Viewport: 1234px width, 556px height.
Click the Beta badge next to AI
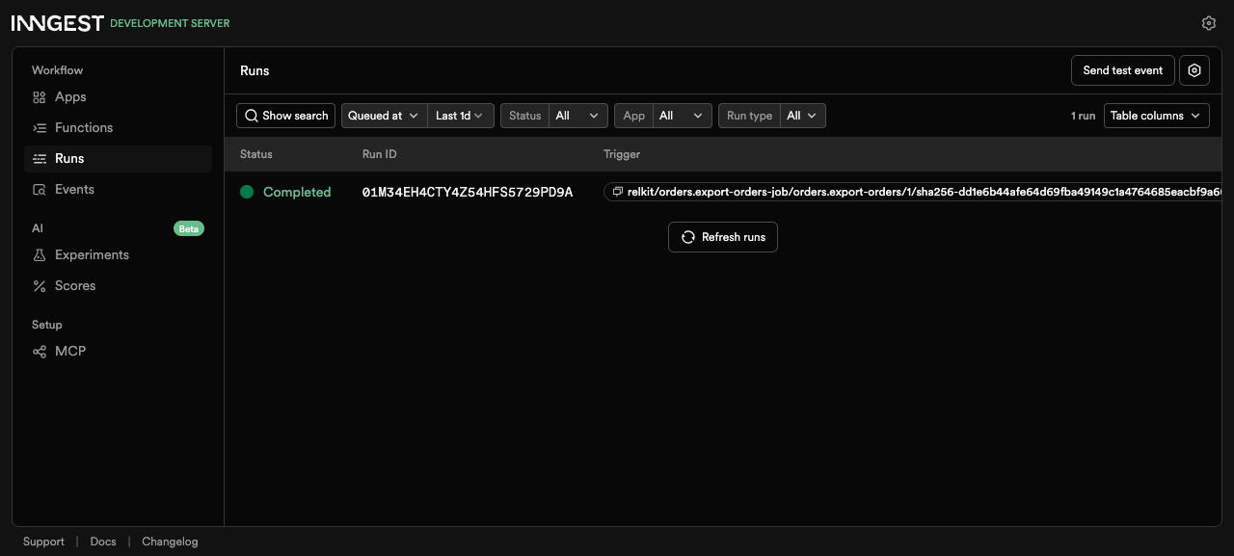pos(189,228)
